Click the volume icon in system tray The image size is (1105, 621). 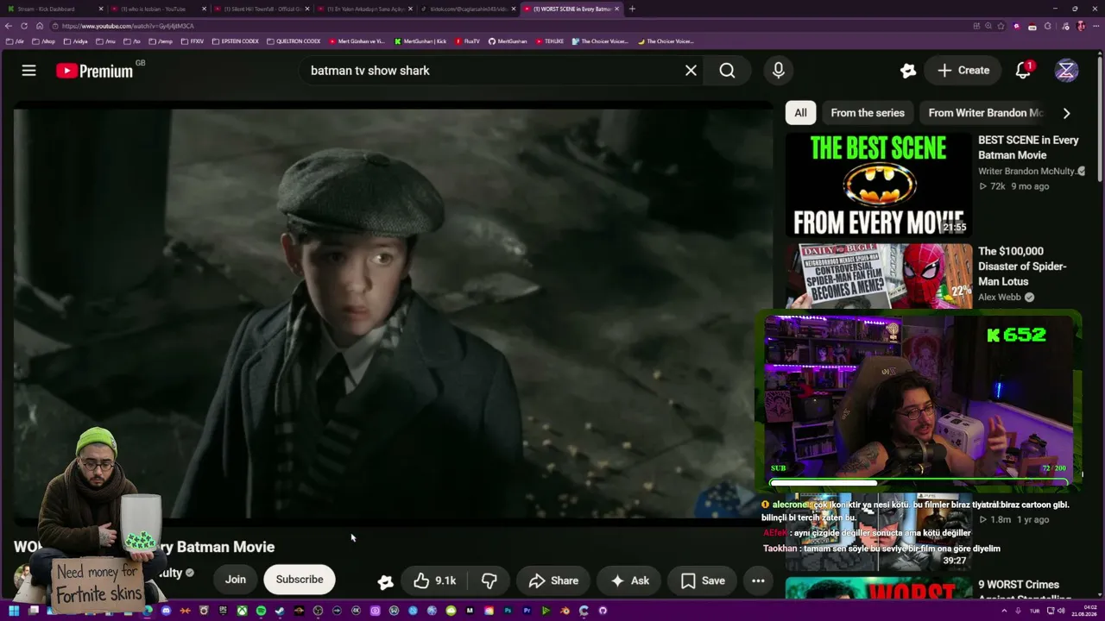(1060, 611)
